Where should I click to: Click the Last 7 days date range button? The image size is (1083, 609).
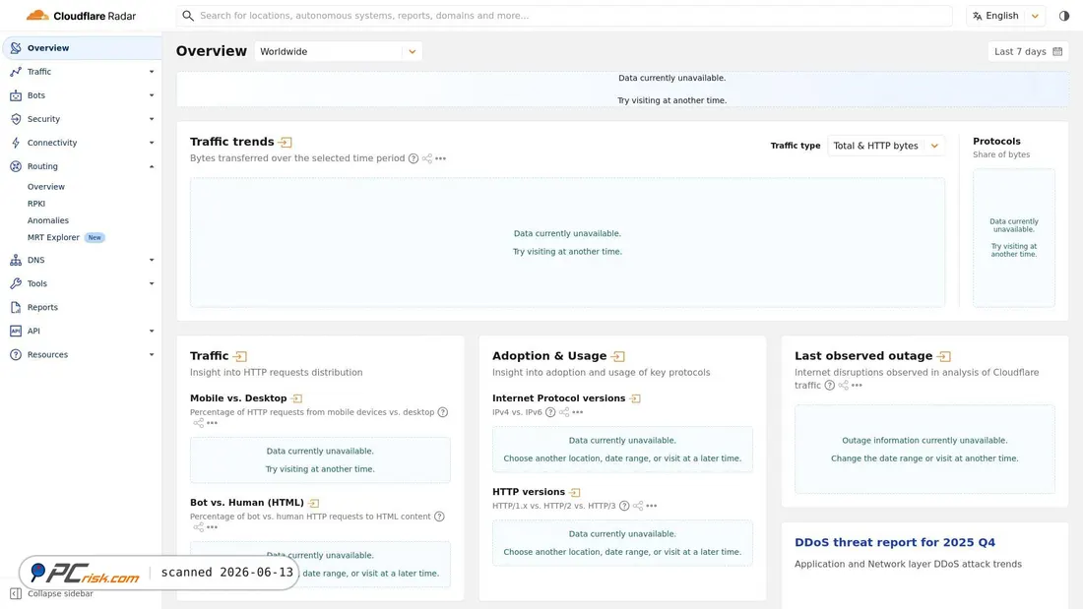coord(1028,52)
